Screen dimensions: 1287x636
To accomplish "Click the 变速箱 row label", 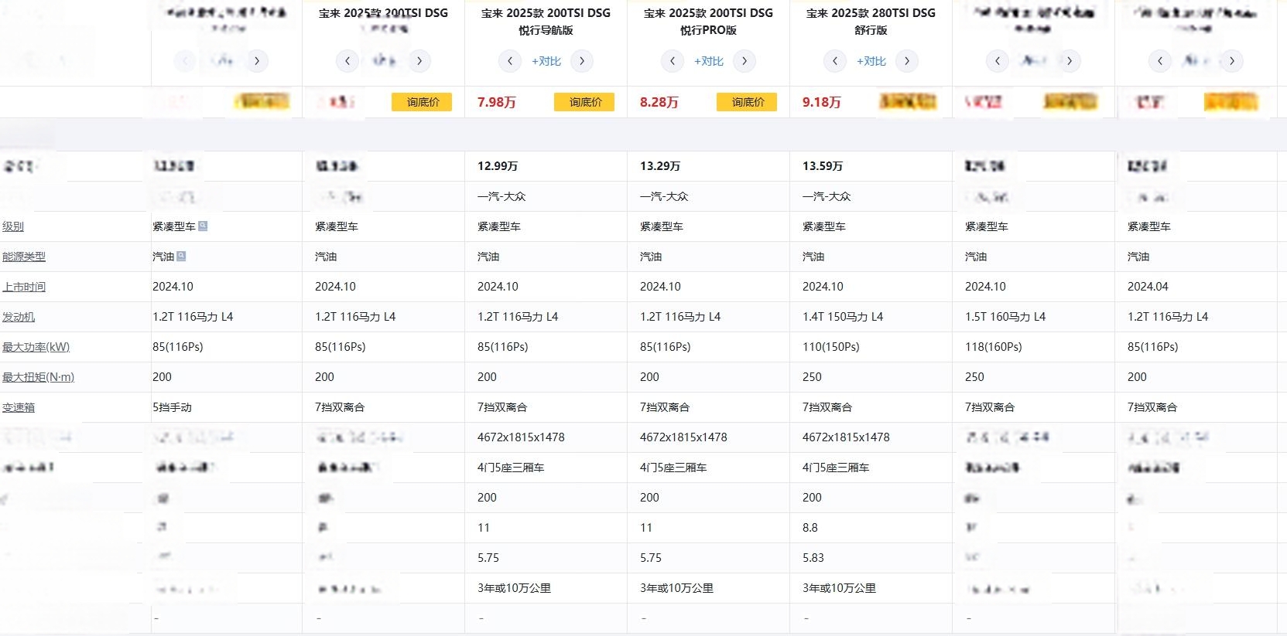I will click(19, 407).
